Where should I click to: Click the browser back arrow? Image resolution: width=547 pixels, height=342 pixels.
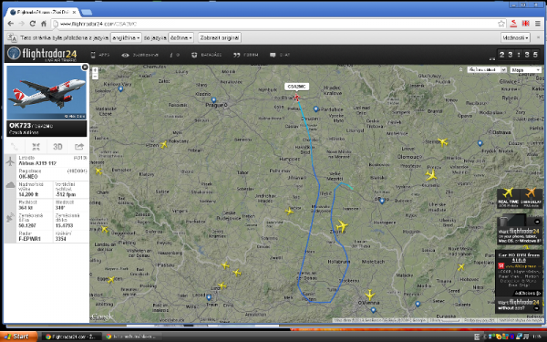10,24
